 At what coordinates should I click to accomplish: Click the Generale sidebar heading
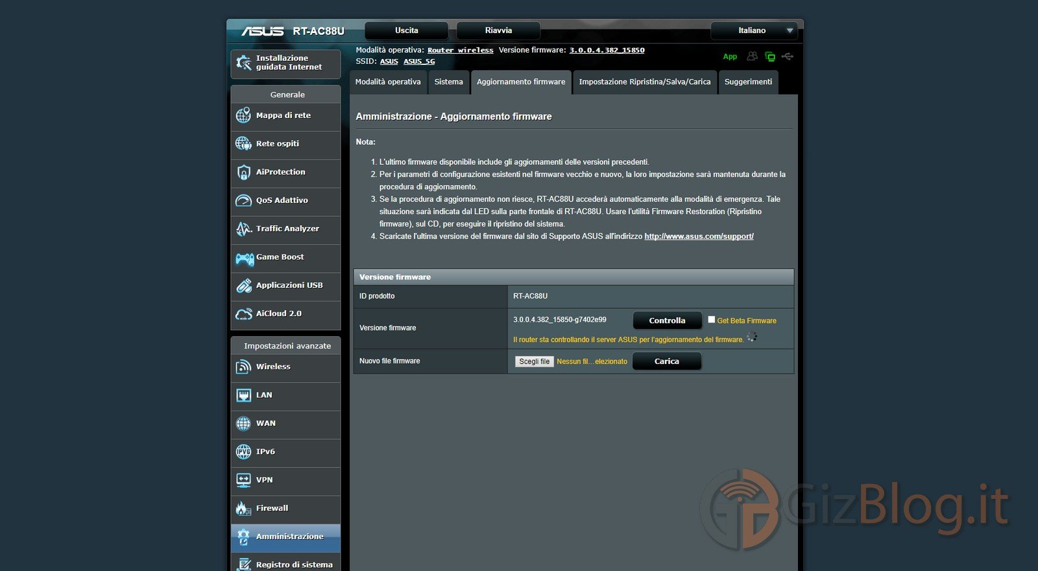click(x=287, y=95)
